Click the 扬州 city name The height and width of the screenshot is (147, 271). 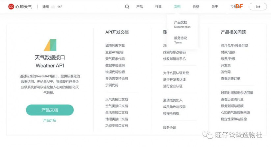(45, 7)
